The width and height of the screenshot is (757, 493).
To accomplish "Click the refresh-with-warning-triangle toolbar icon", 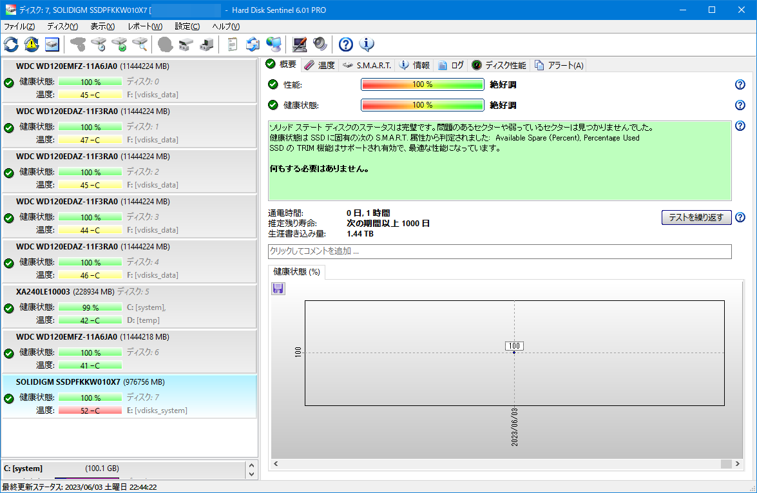I will [x=32, y=44].
